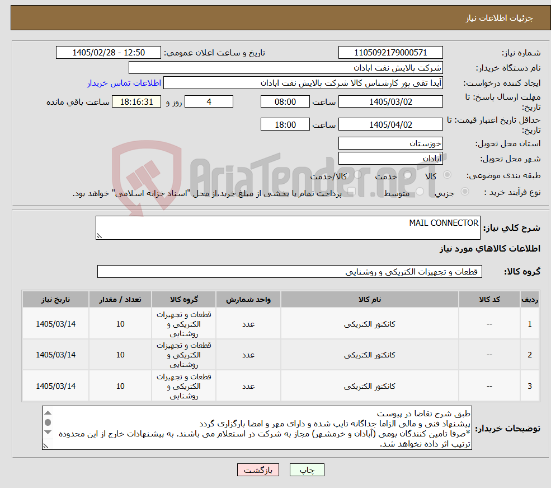Click the تعداد / مقدار column header
The height and width of the screenshot is (488, 551).
pyautogui.click(x=120, y=299)
